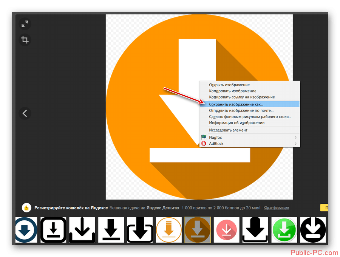Image resolution: width=340 pixels, height=257 pixels.
Task: Click the Flagfox flag icon
Action: coord(204,137)
